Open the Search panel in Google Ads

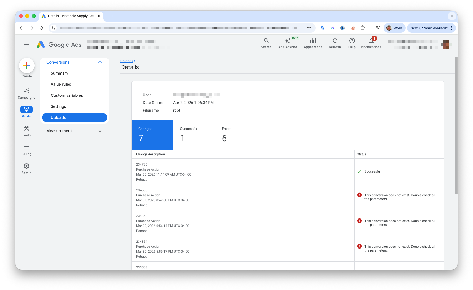click(x=266, y=43)
